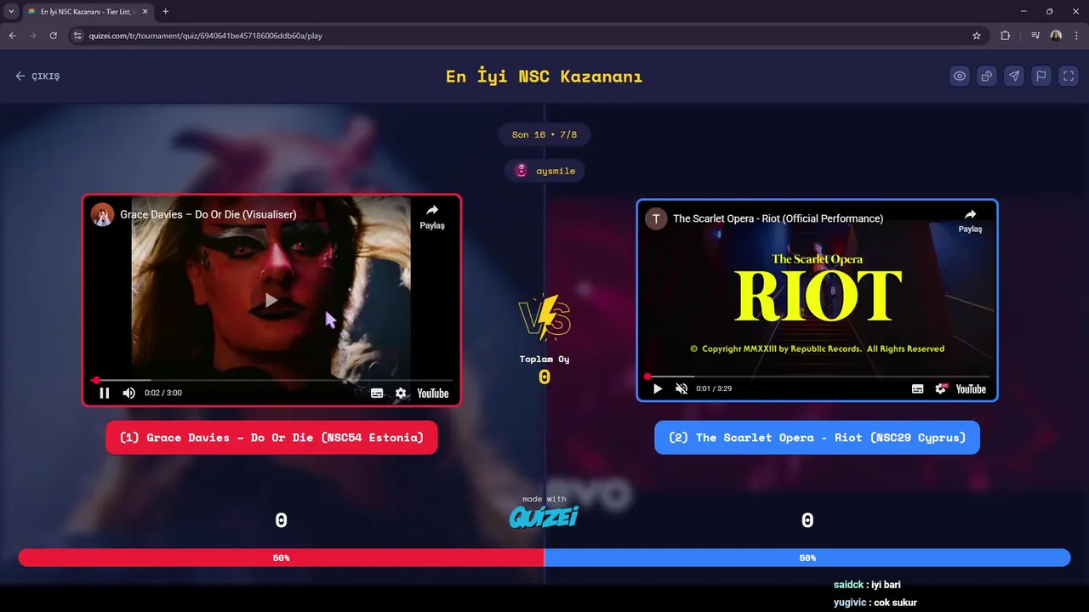Viewport: 1089px width, 612px height.
Task: Seek the Grace Davies video progress bar
Action: tap(271, 380)
